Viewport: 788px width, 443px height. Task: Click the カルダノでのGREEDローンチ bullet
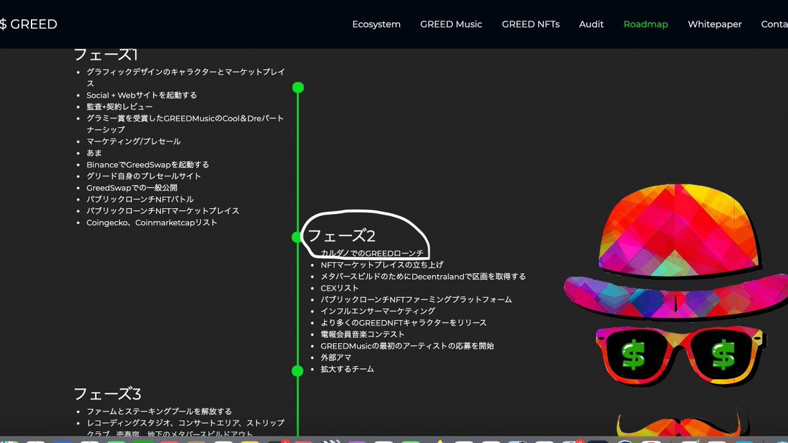(372, 253)
